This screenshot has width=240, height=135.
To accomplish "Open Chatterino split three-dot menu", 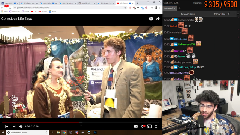I will [234, 14].
